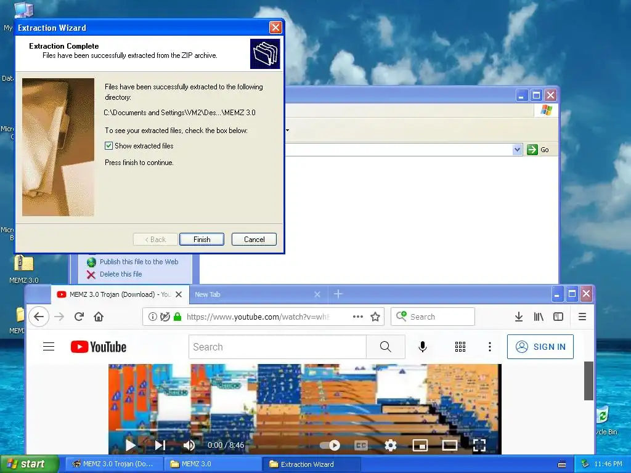
Task: Play the YouTube video
Action: pos(131,445)
